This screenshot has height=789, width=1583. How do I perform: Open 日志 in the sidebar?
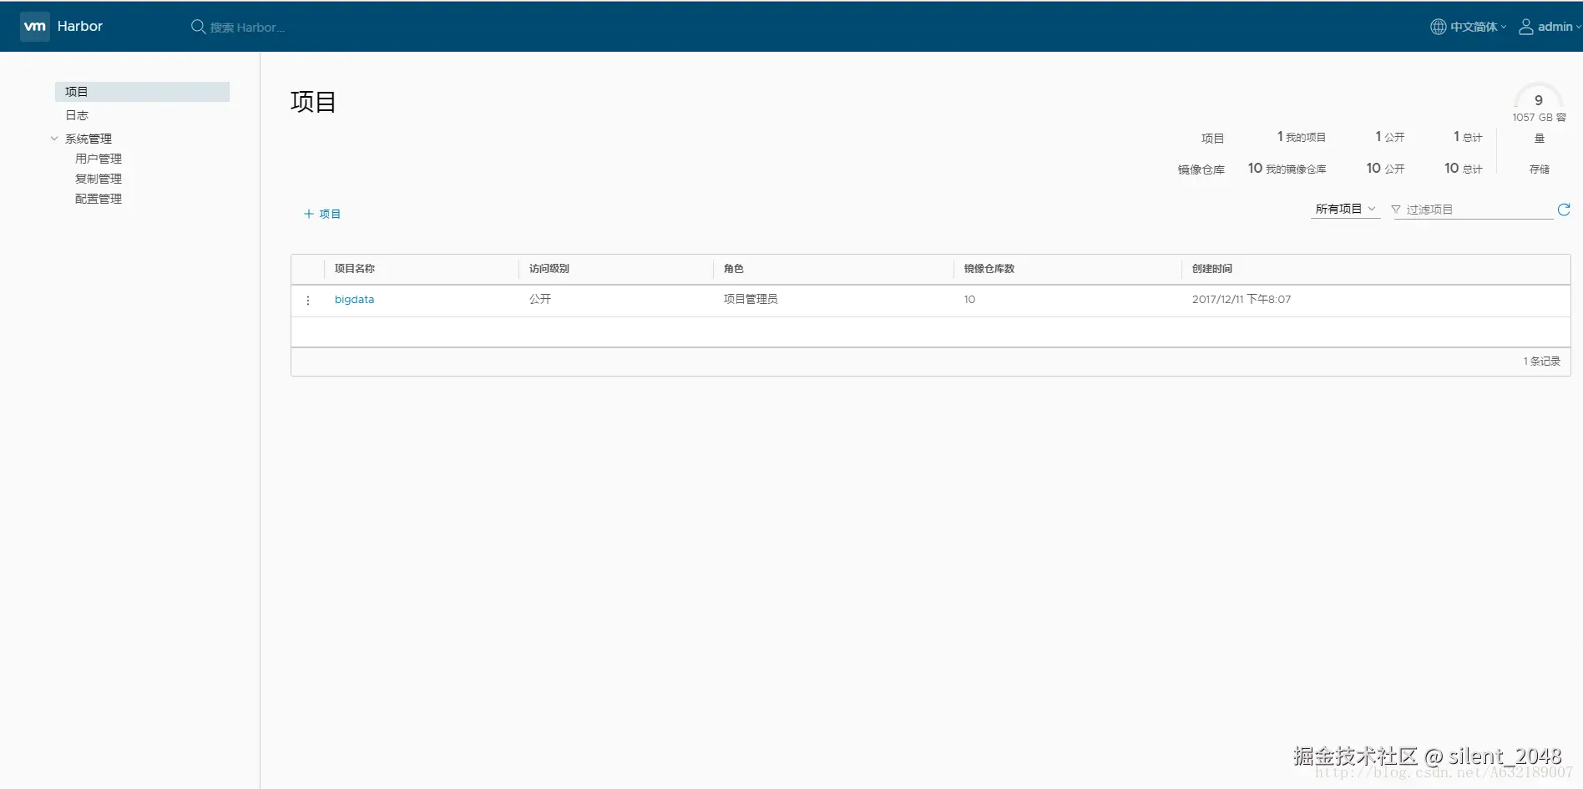click(x=77, y=115)
